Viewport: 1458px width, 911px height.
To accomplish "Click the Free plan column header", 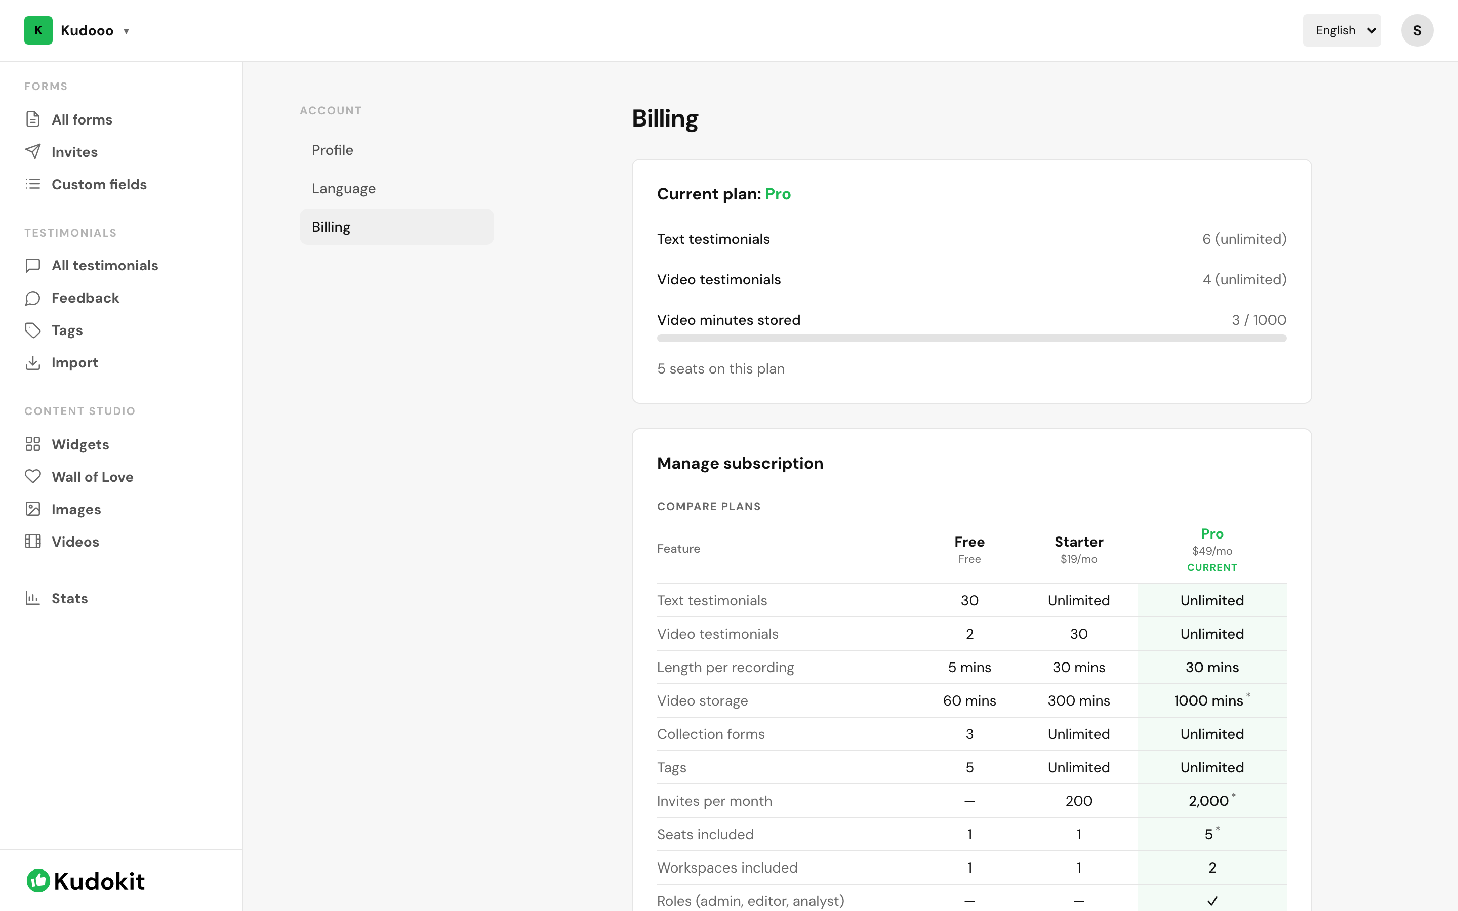I will [x=969, y=549].
